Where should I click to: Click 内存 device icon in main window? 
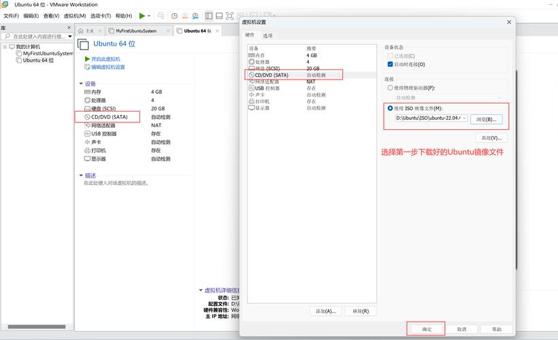tap(87, 92)
